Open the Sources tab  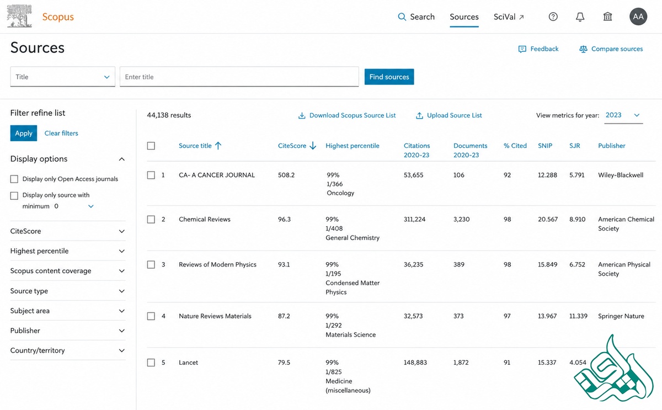click(x=464, y=17)
